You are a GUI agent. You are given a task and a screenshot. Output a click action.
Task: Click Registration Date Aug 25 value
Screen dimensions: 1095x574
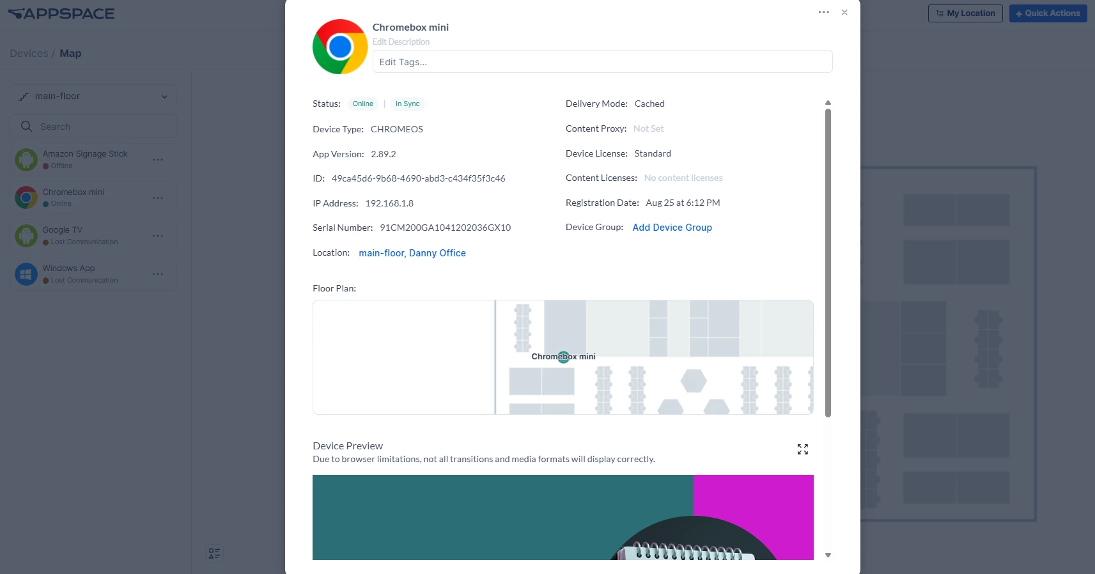click(x=683, y=203)
